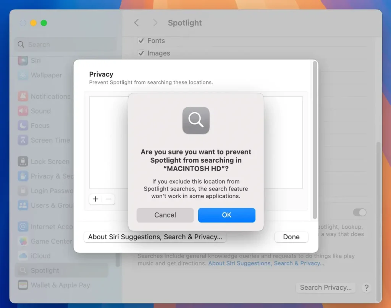Uncheck the Images checkbox

[x=141, y=53]
